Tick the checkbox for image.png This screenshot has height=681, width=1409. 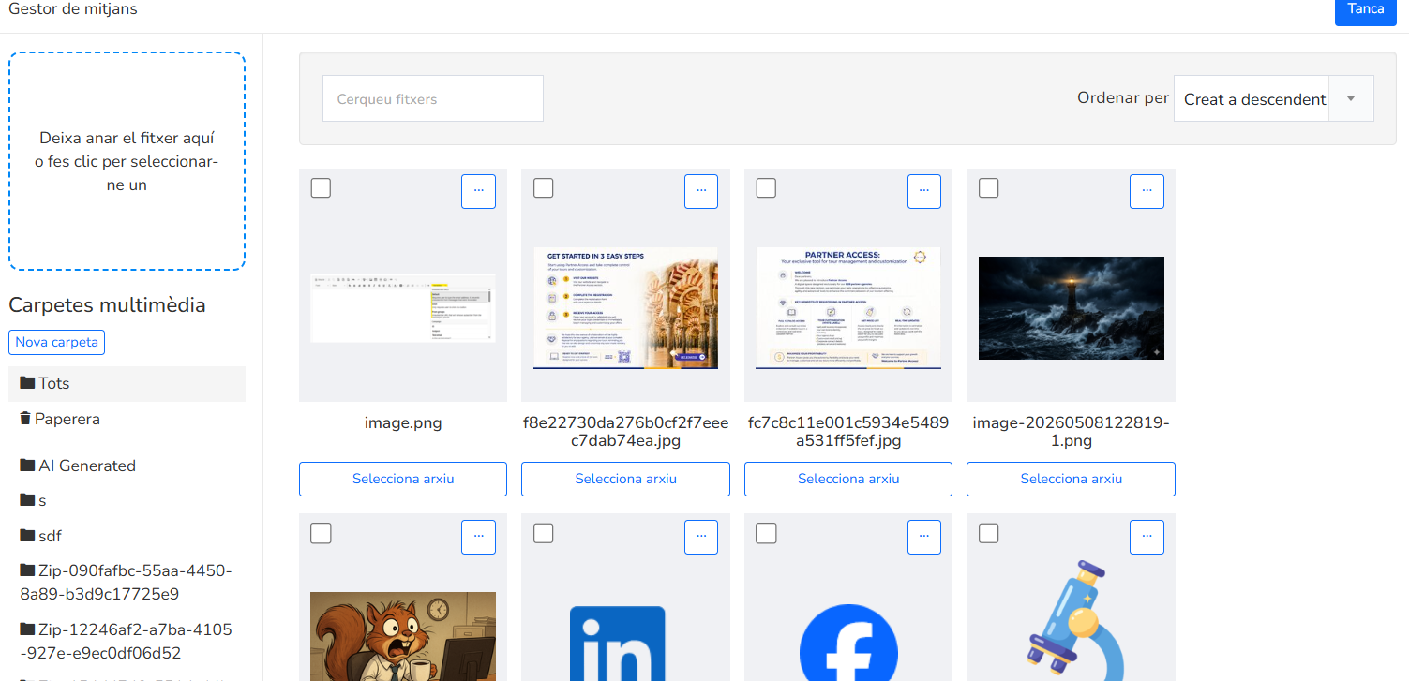321,188
